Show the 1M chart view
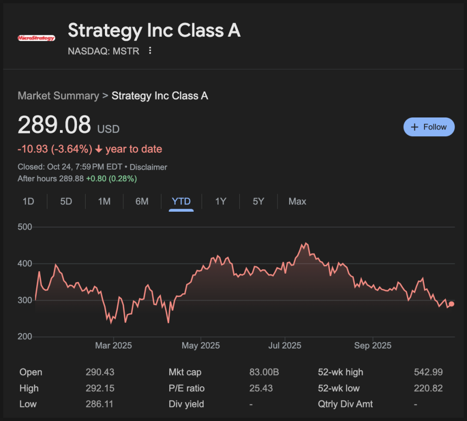The height and width of the screenshot is (421, 467). coord(104,202)
